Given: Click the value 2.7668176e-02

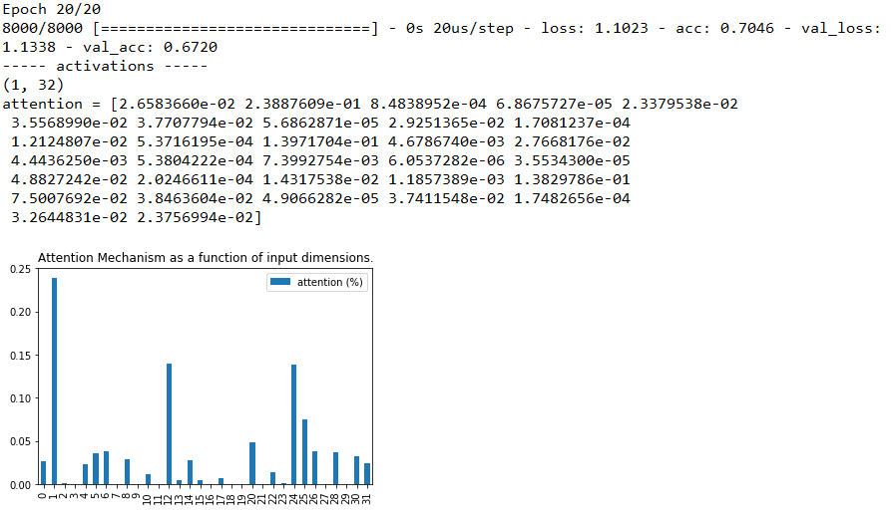Looking at the screenshot, I should 573,141.
